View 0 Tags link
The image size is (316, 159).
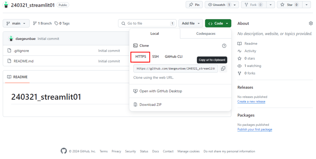coord(62,23)
